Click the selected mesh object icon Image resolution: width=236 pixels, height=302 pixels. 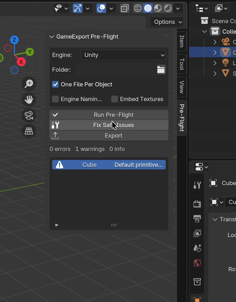point(226,52)
